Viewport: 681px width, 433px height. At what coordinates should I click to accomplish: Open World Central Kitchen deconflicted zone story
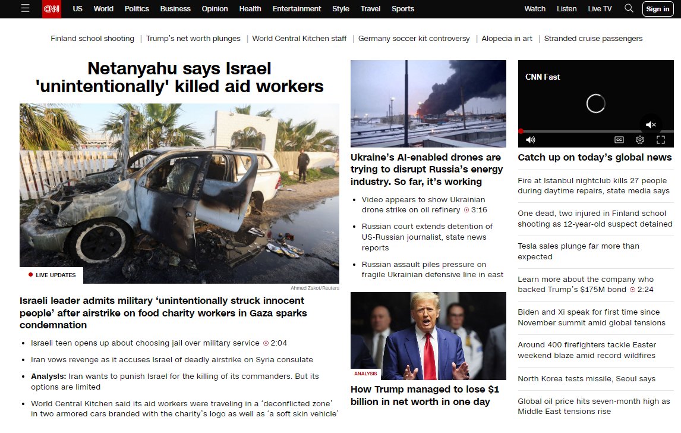[x=185, y=408]
